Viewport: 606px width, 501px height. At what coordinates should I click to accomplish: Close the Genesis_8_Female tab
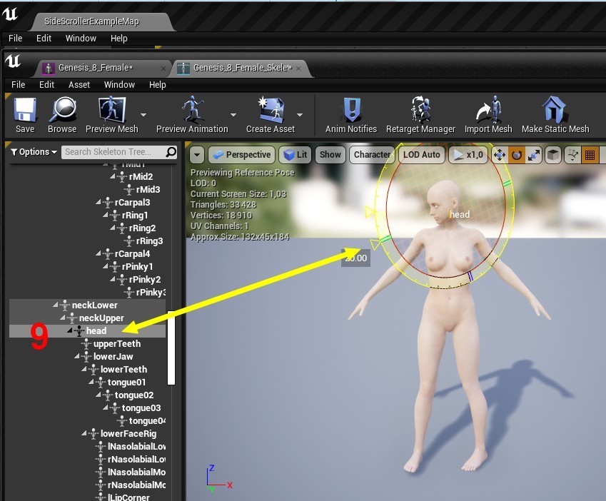(163, 69)
